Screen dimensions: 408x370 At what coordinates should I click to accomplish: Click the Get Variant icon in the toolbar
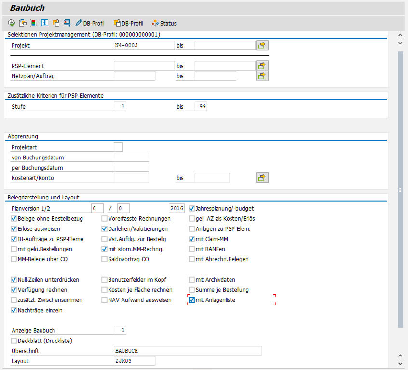pos(23,23)
